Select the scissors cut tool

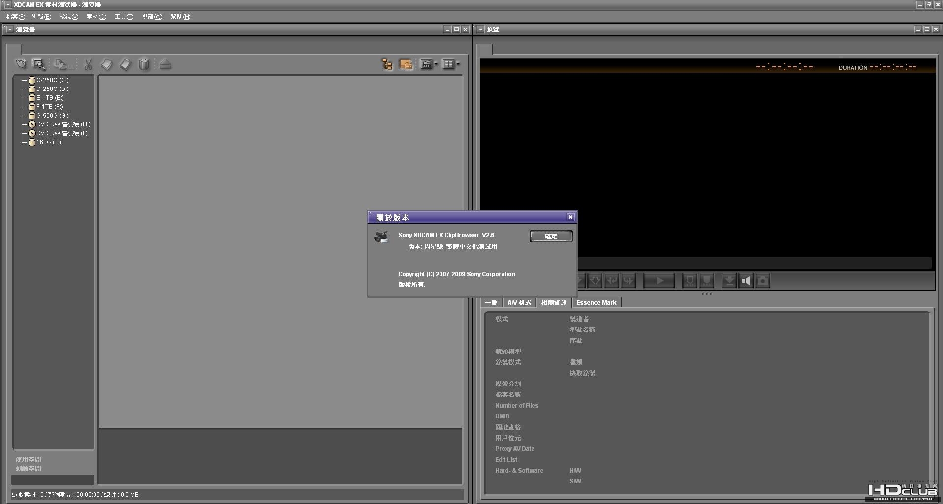click(x=88, y=64)
